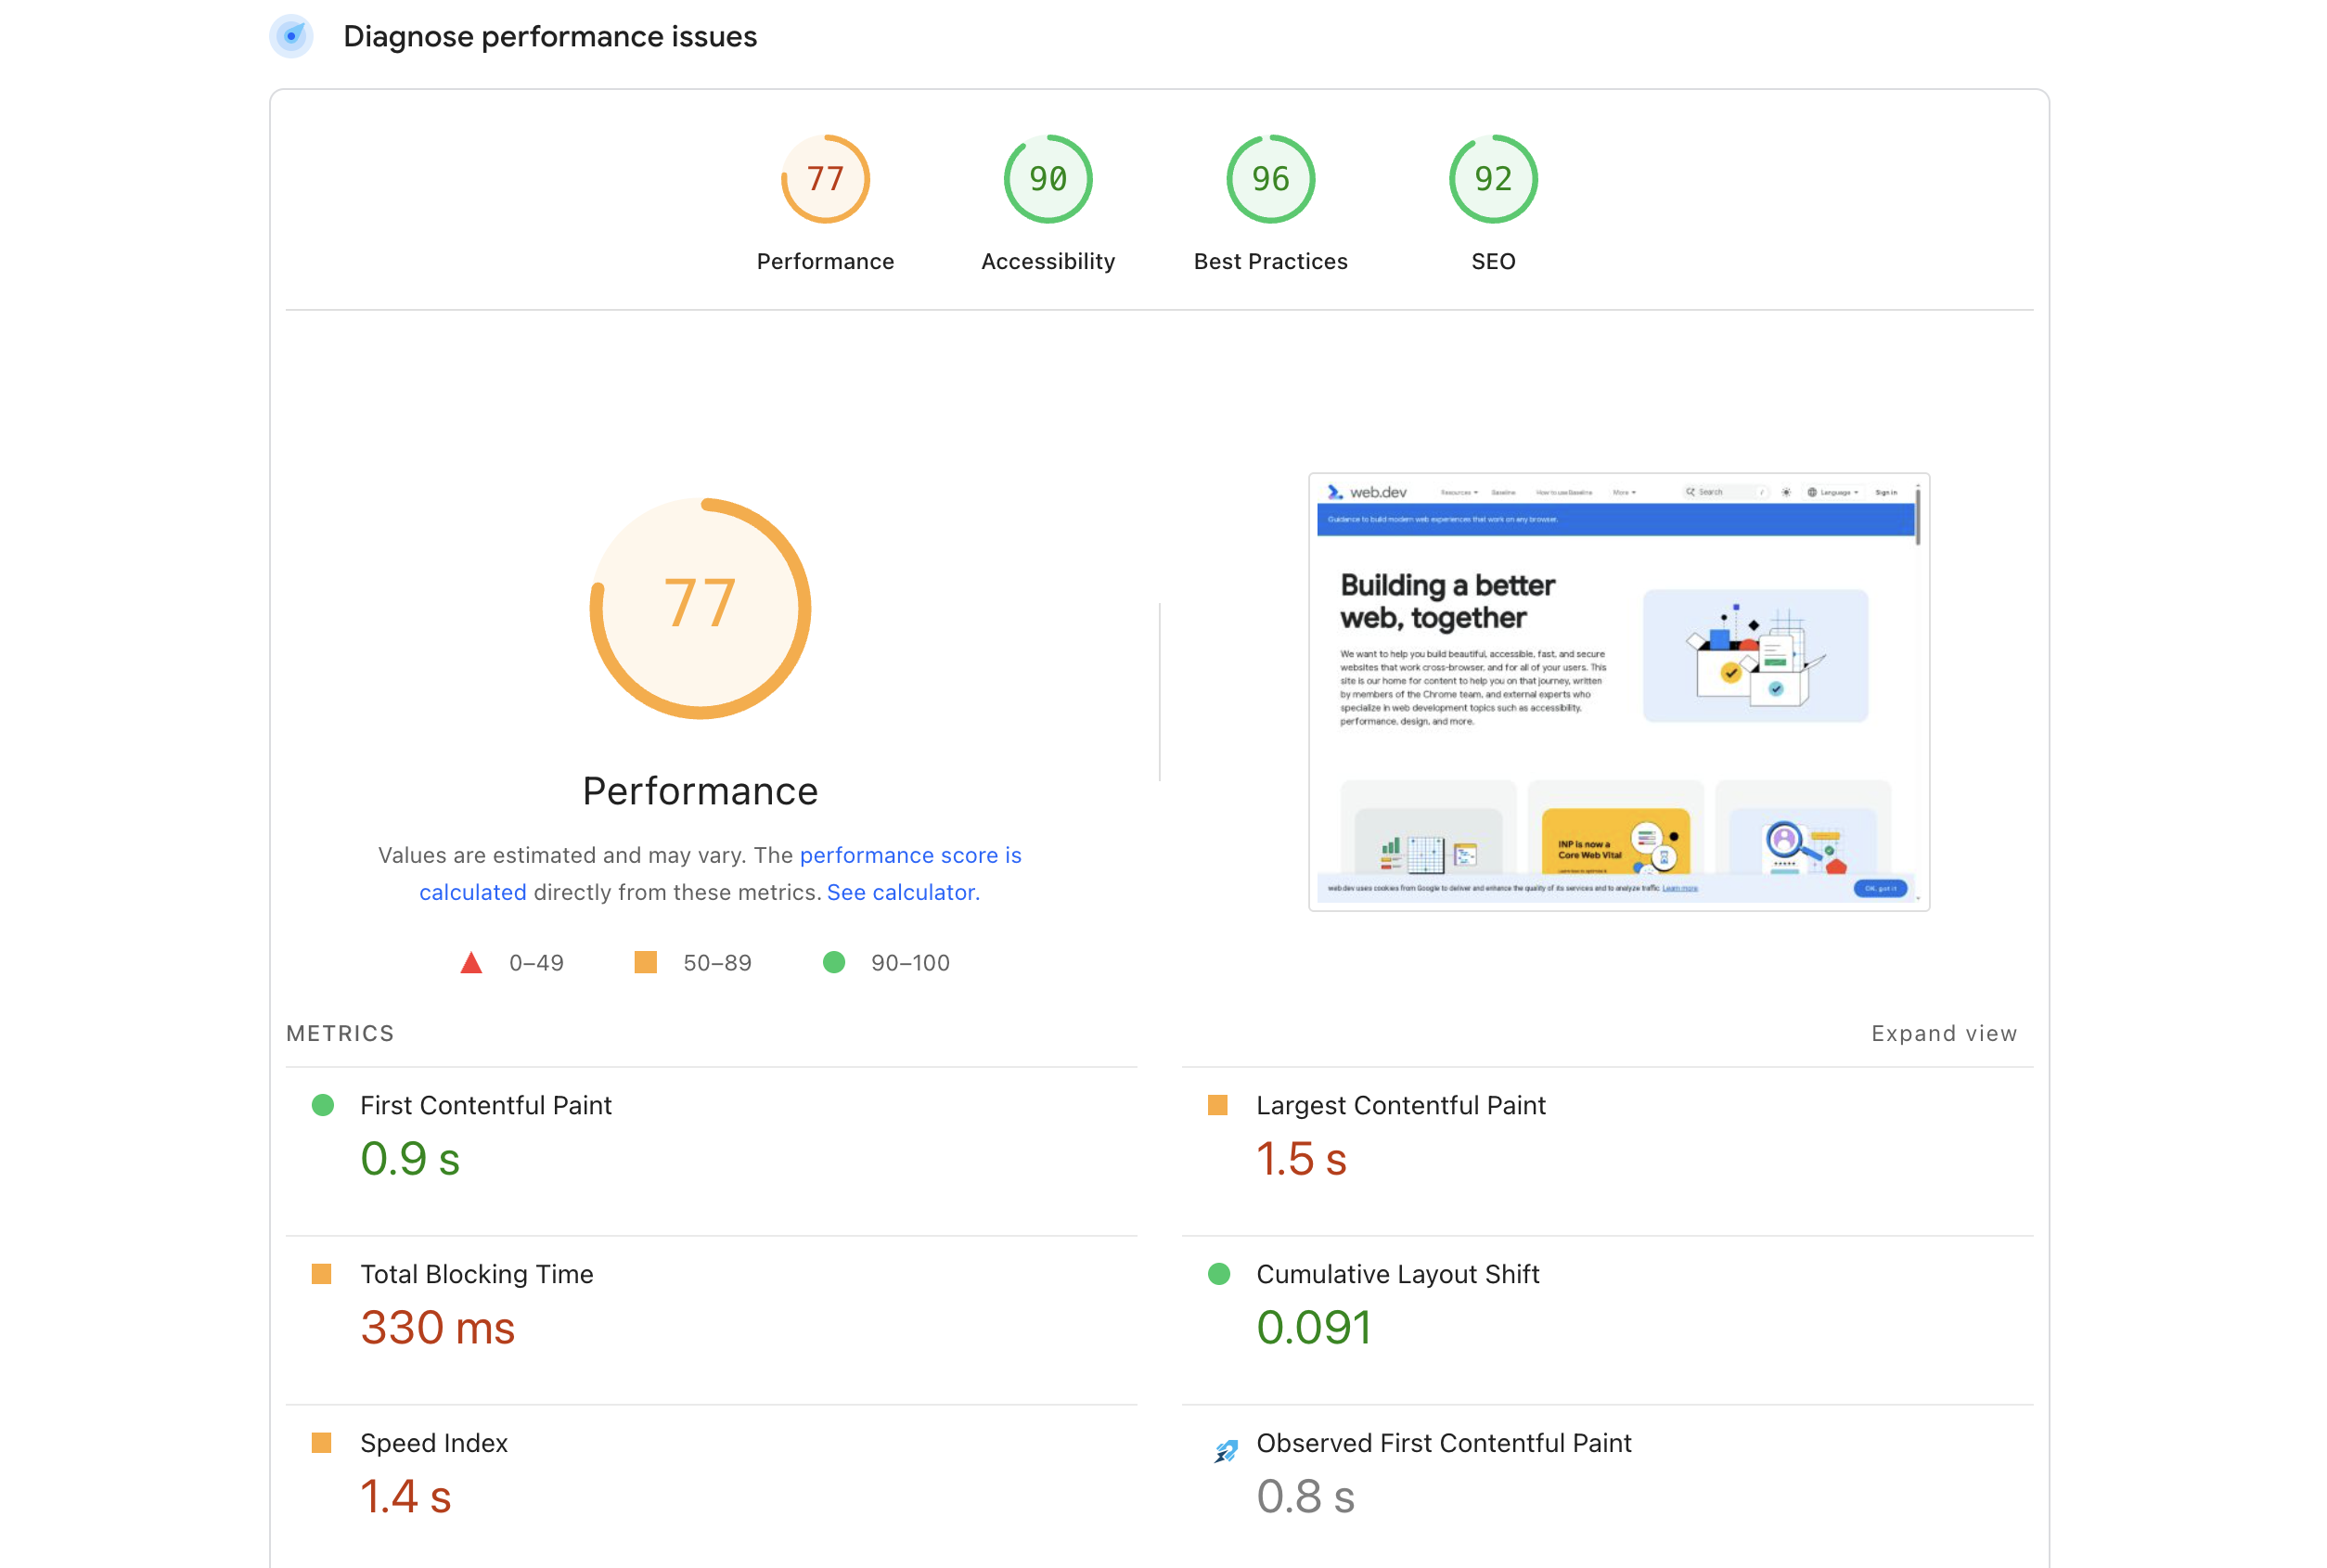Click the Diagnose performance issues heading
This screenshot has height=1568, width=2327.
click(550, 36)
